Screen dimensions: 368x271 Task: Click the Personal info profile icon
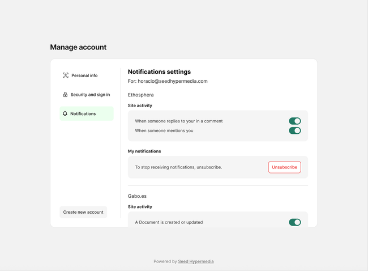[65, 75]
